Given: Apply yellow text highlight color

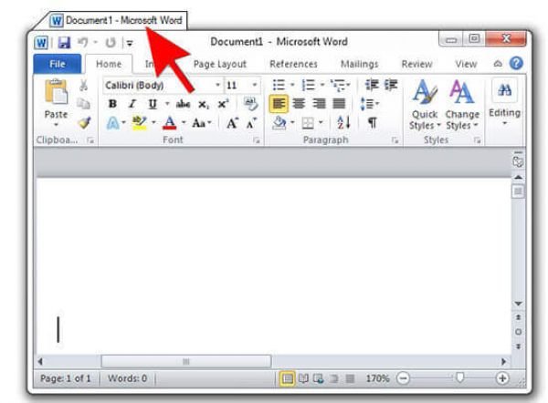Looking at the screenshot, I should coord(140,123).
